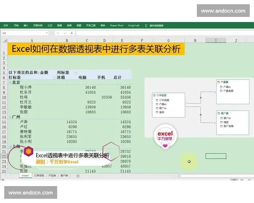The width and height of the screenshot is (254, 203).
Task: Switch to the 订单信息 worksheet tab
Action: [39, 176]
